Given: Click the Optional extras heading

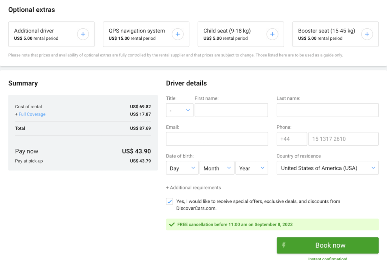Looking at the screenshot, I should click(32, 10).
